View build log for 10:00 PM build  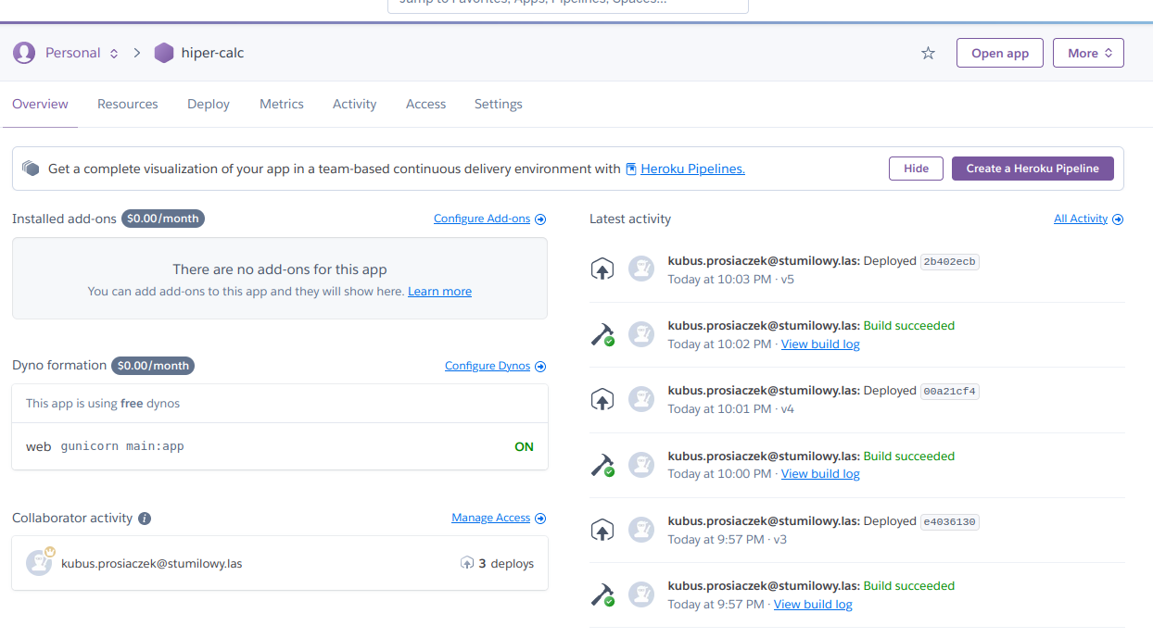click(820, 474)
